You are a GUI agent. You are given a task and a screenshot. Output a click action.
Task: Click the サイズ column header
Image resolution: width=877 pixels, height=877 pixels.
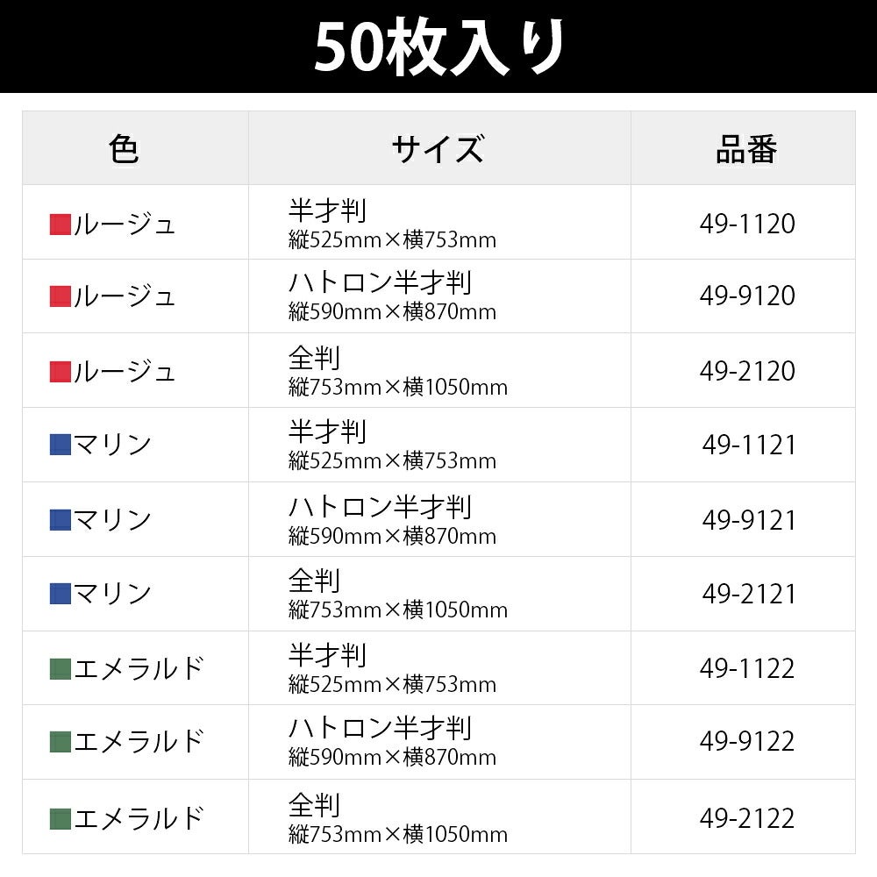(x=438, y=149)
